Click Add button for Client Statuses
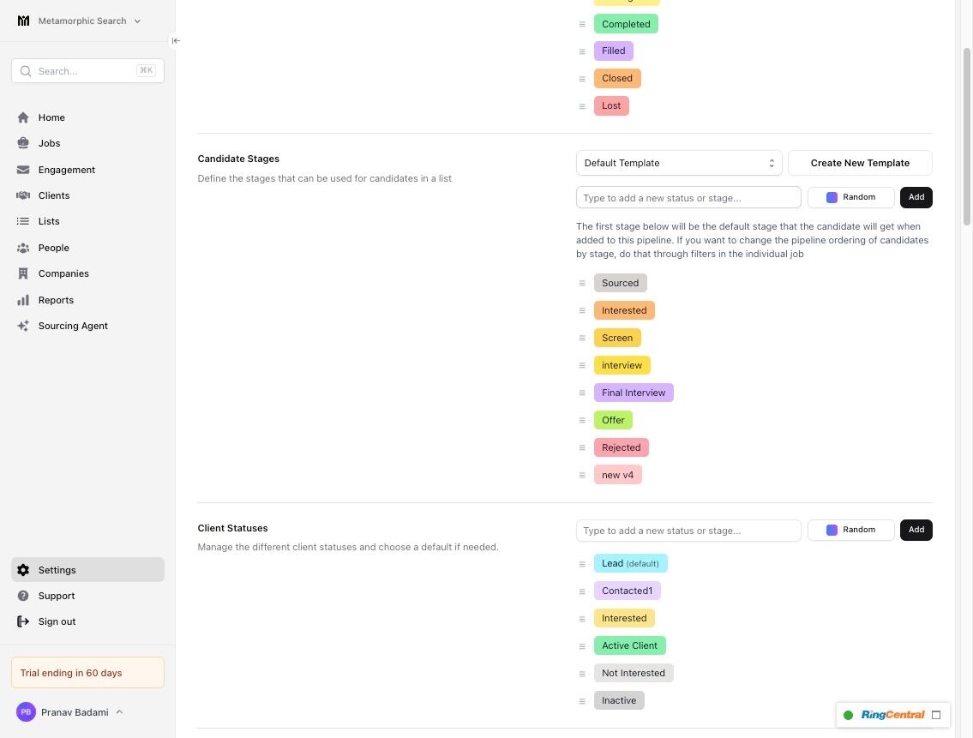 916,530
